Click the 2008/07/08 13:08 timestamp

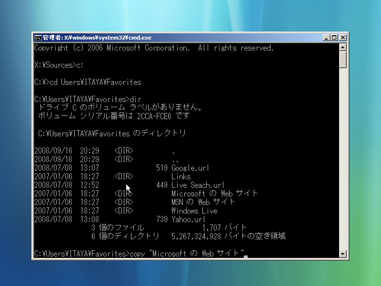(67, 219)
